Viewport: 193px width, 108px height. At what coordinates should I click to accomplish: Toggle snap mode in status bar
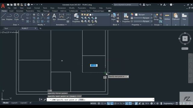coord(102,103)
